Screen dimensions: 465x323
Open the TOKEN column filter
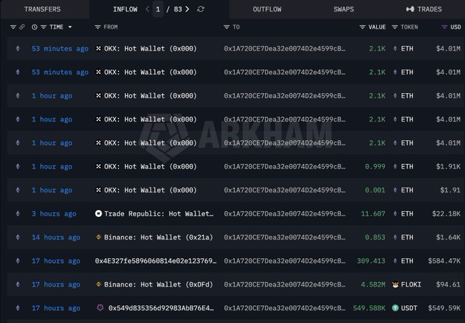[x=395, y=27]
